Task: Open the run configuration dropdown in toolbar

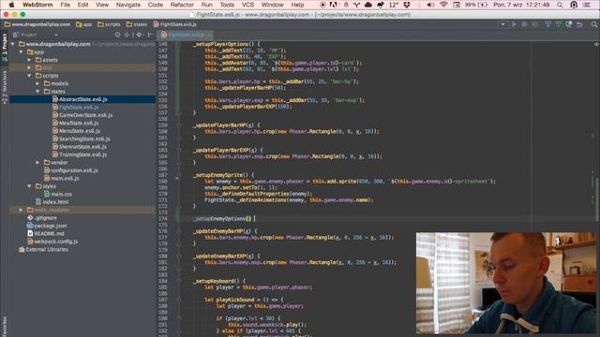Action: tap(502, 24)
